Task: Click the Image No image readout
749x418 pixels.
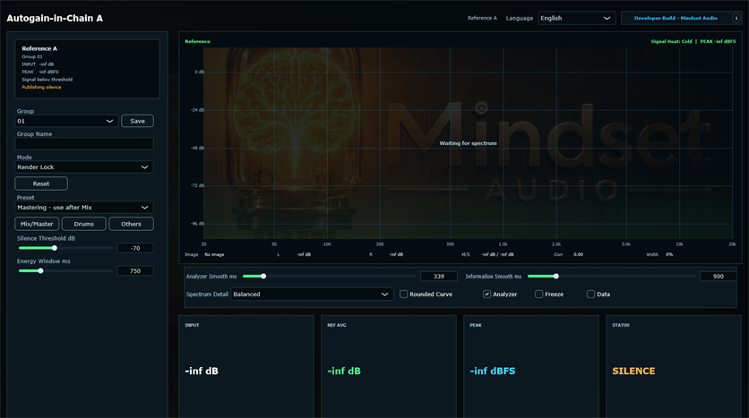Action: click(204, 255)
